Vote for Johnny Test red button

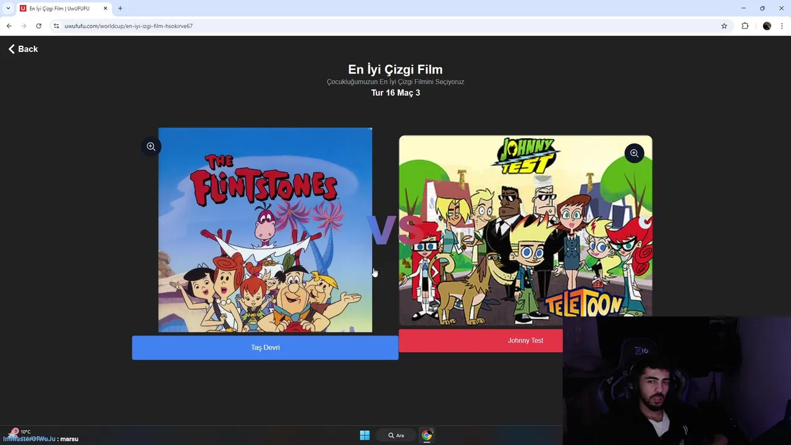click(481, 341)
